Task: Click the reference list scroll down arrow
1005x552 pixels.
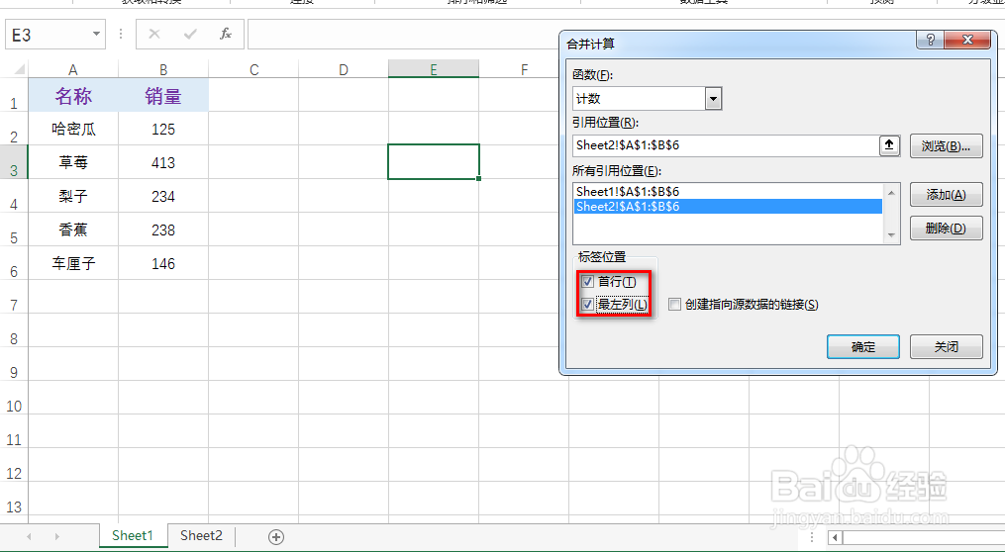Action: click(891, 235)
